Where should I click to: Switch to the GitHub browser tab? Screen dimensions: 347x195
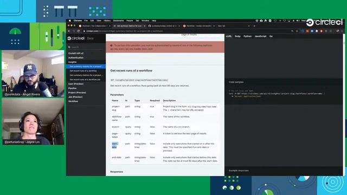pos(164,26)
